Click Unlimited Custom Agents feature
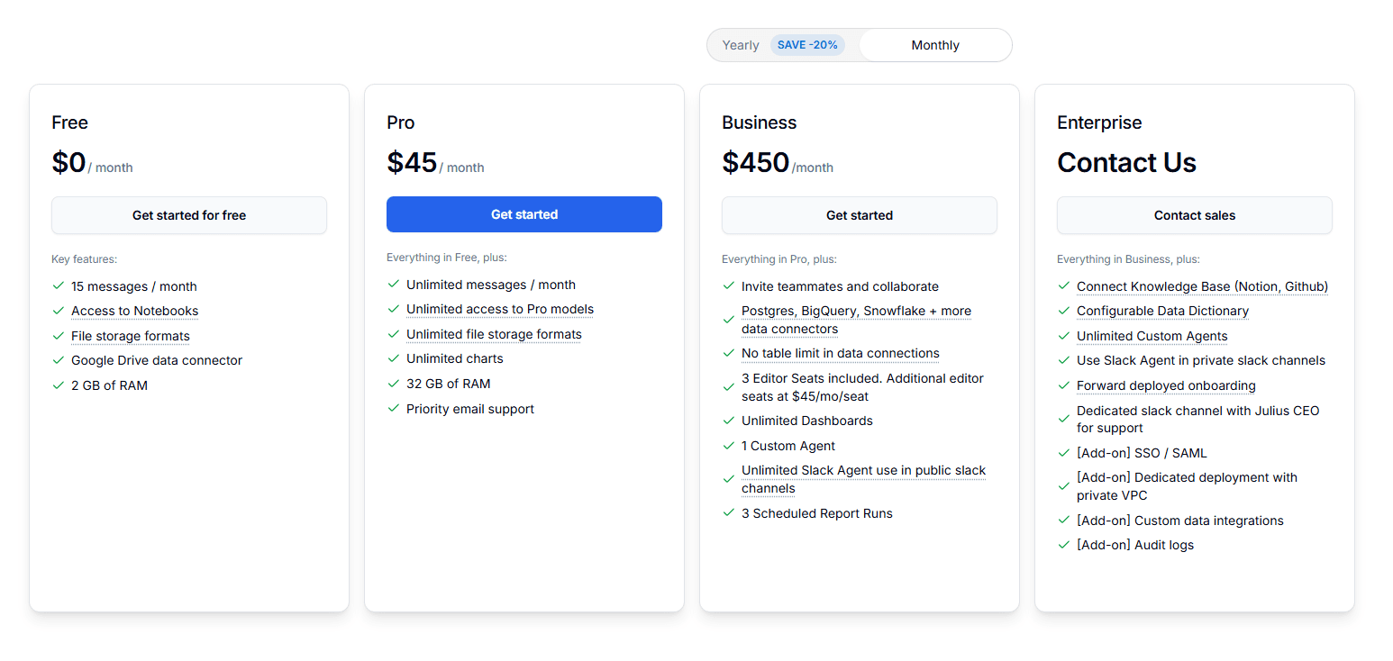The height and width of the screenshot is (661, 1393). (1152, 336)
